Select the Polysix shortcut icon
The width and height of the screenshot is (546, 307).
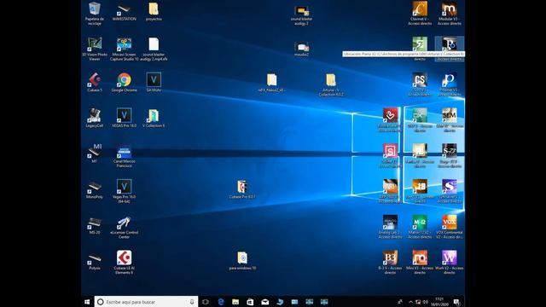tap(95, 260)
